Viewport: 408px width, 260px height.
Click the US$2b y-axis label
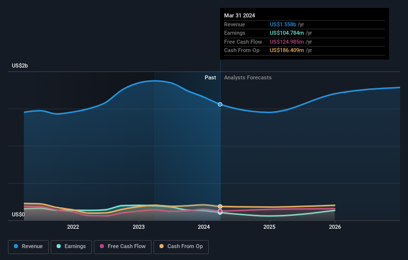coord(20,65)
